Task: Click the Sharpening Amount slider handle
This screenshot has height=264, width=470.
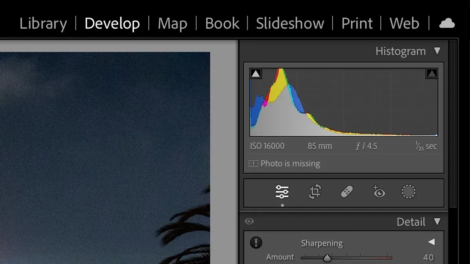Action: coord(327,258)
